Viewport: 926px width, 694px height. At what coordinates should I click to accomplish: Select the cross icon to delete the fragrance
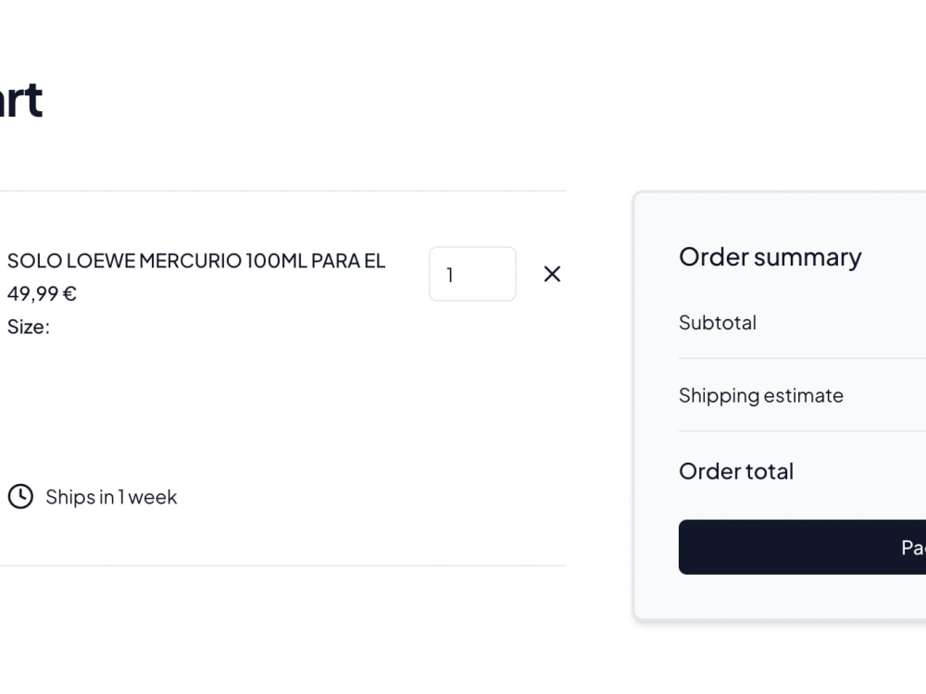[552, 274]
